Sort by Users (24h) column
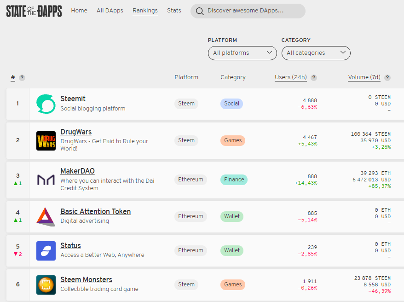 [291, 77]
